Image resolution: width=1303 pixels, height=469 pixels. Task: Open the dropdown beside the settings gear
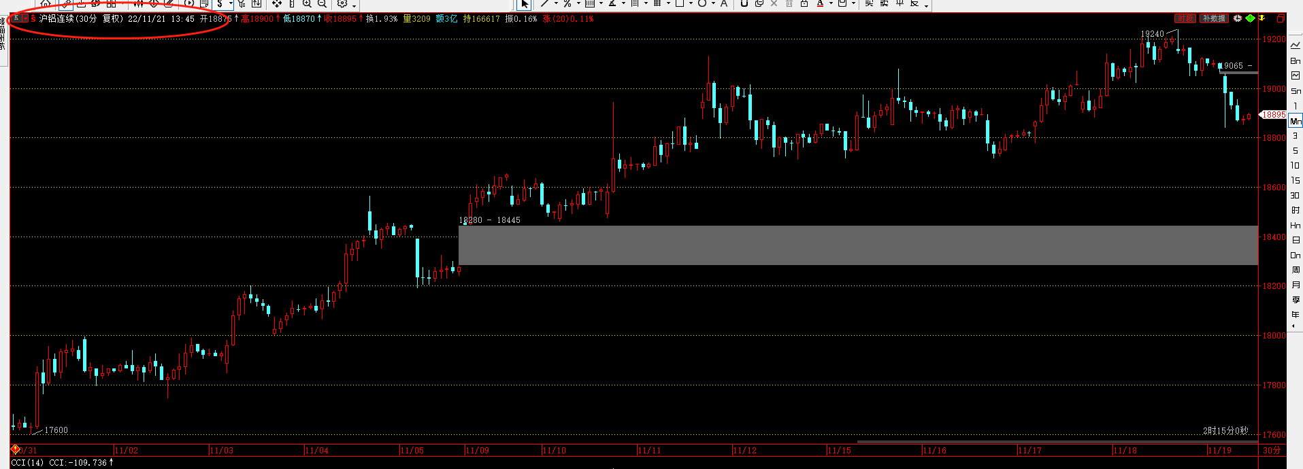pyautogui.click(x=354, y=5)
